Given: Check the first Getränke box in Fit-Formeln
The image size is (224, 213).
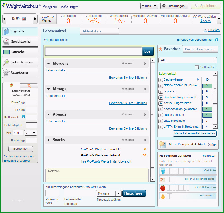Looking at the screenshot, I should point(169,171).
